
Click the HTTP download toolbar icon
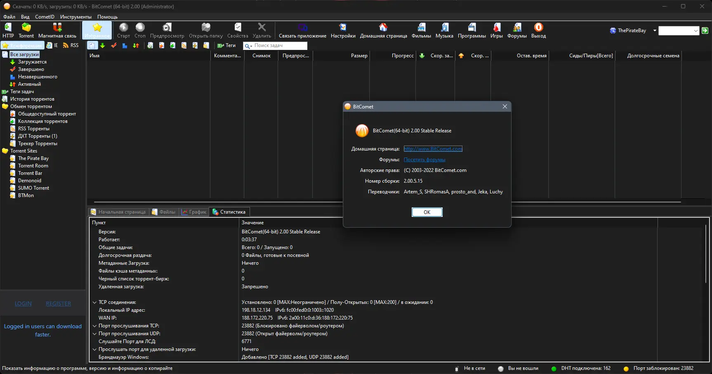click(8, 31)
